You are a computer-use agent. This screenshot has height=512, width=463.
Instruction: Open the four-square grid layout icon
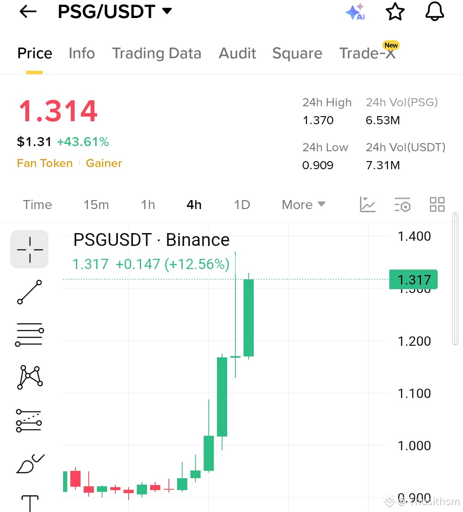437,204
